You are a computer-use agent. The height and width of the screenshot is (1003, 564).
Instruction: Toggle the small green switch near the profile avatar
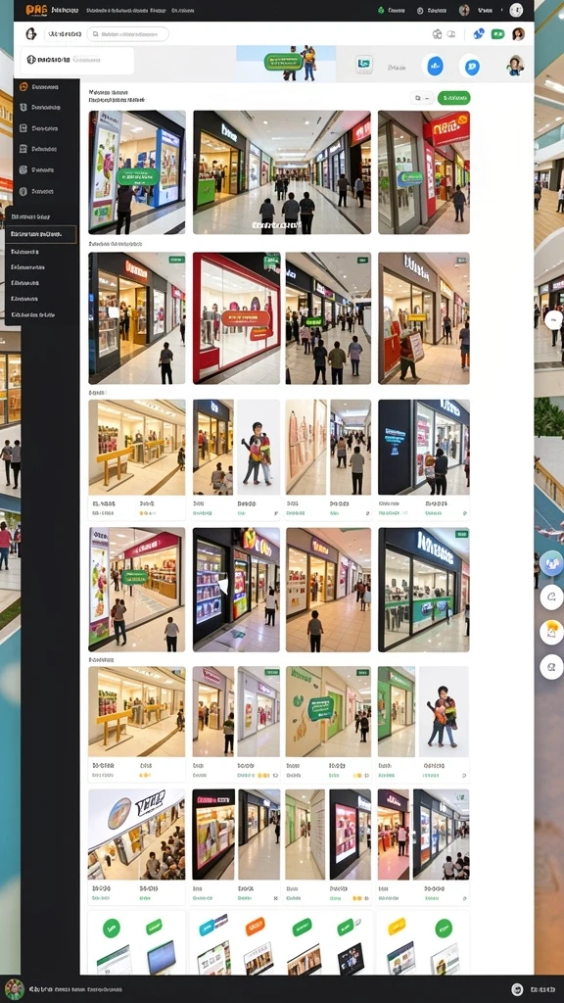pyautogui.click(x=497, y=34)
